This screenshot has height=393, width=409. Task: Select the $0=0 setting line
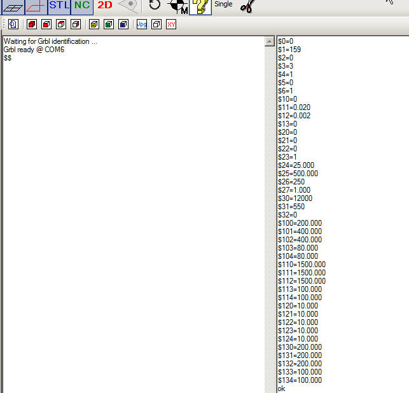tap(286, 41)
